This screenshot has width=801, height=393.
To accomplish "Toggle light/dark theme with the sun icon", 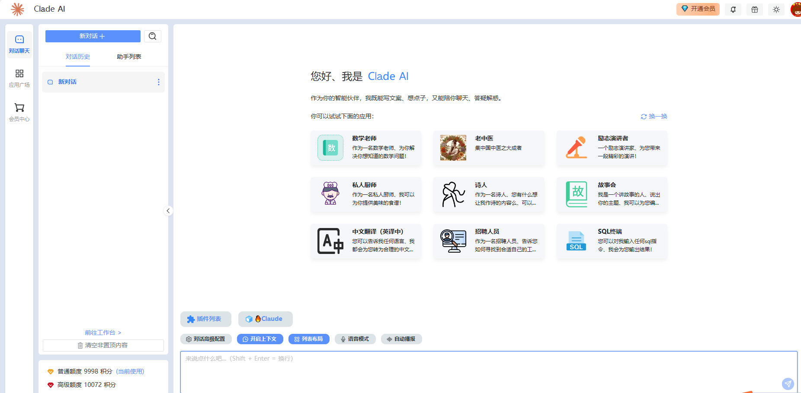I will 776,9.
